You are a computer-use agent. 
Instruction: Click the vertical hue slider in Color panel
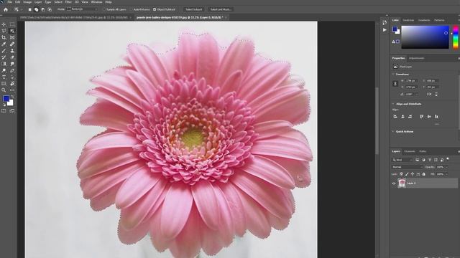456,37
